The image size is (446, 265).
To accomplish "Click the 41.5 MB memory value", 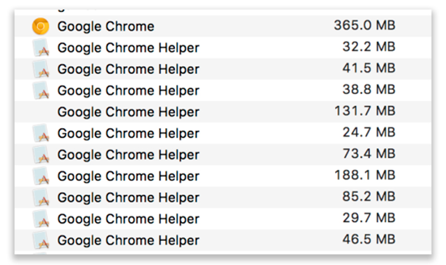I will [369, 69].
